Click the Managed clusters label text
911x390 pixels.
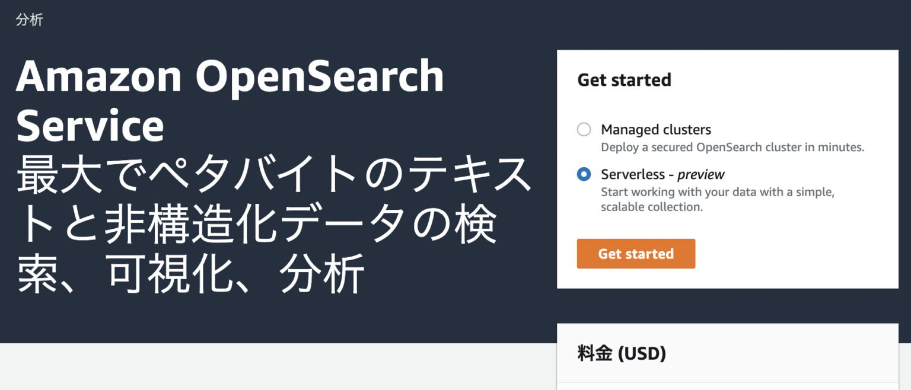pos(655,129)
